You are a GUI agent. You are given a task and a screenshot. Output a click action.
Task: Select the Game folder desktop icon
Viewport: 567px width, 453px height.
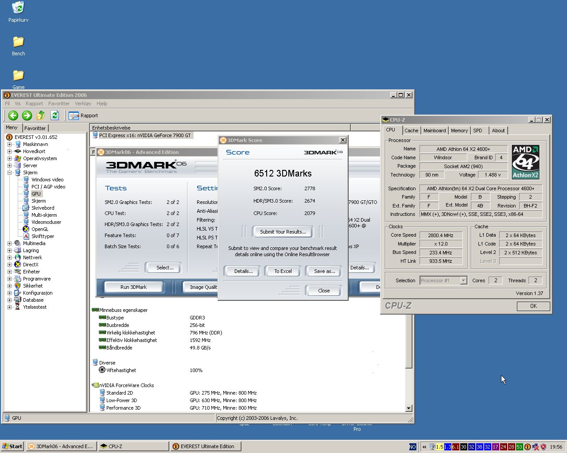(x=18, y=75)
